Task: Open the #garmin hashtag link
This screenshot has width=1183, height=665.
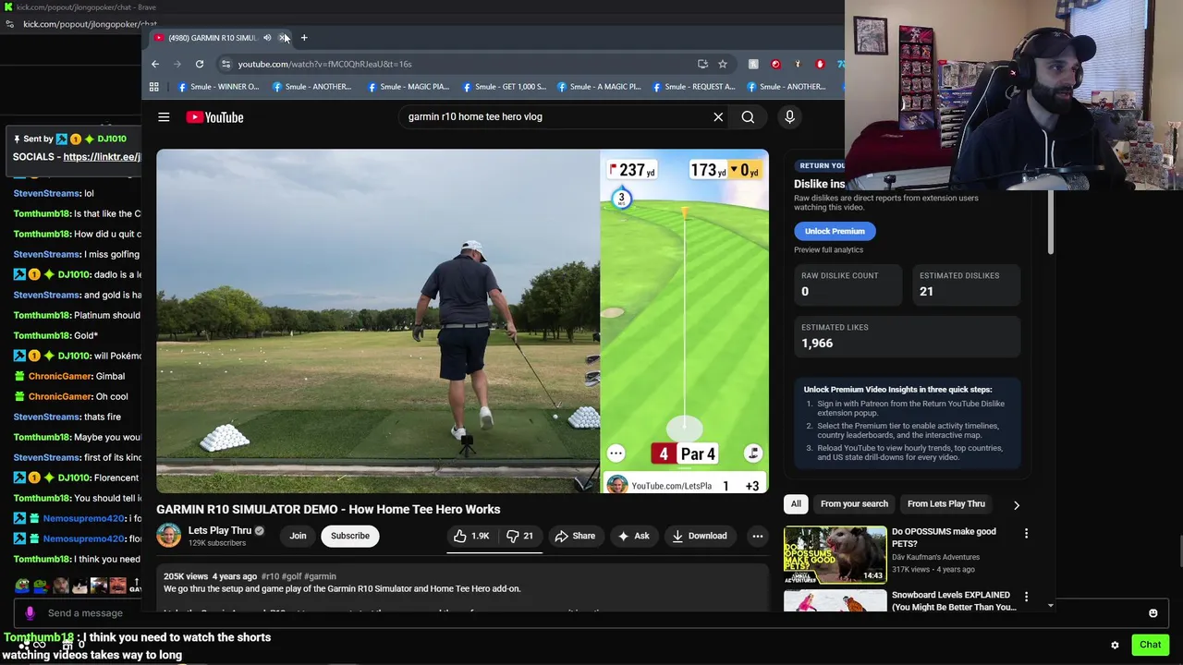Action: (x=320, y=576)
